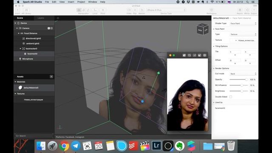This screenshot has width=272, height=153.
Task: Open the Device Type dropdown
Action: coord(166,10)
